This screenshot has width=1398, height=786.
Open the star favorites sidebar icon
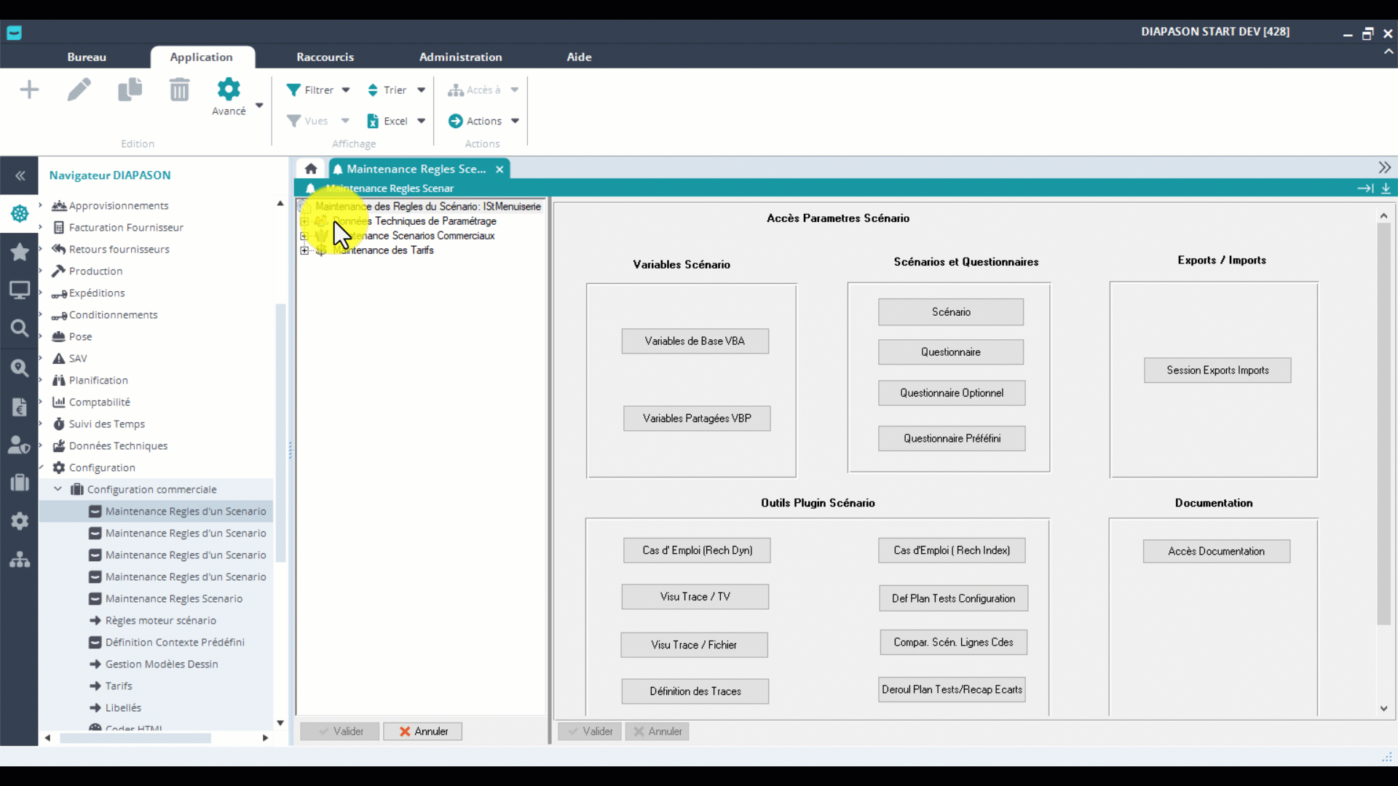coord(20,252)
